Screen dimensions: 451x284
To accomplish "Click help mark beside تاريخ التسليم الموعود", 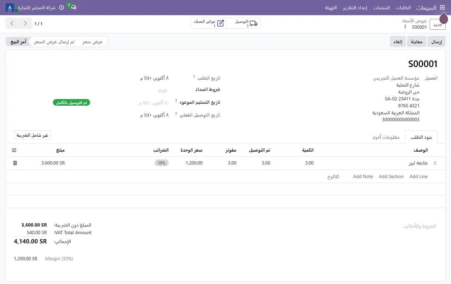I will point(176,101).
